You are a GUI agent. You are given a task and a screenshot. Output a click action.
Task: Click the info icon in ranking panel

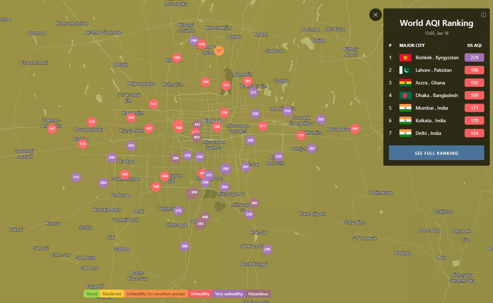point(483,15)
